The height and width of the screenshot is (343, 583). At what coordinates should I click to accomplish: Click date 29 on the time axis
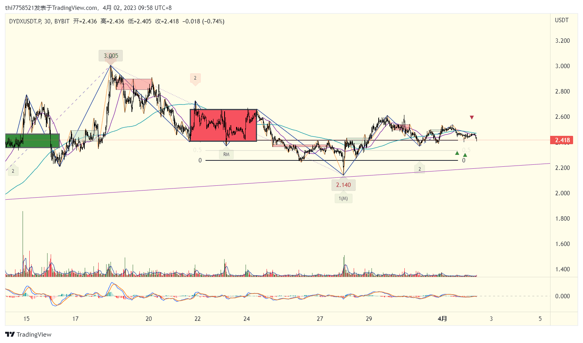point(369,319)
